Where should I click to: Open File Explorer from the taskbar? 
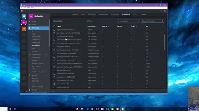click(x=82, y=109)
